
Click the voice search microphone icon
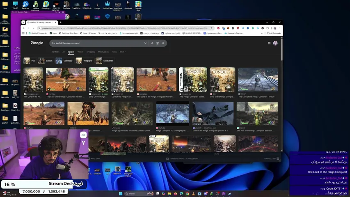[x=152, y=43]
